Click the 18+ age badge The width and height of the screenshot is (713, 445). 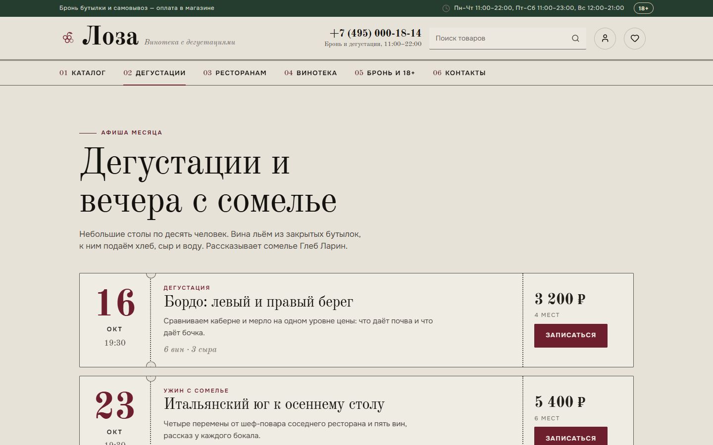[643, 8]
